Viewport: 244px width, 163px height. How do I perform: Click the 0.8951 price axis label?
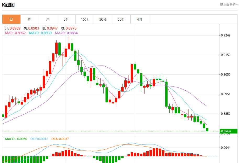coord(226,94)
